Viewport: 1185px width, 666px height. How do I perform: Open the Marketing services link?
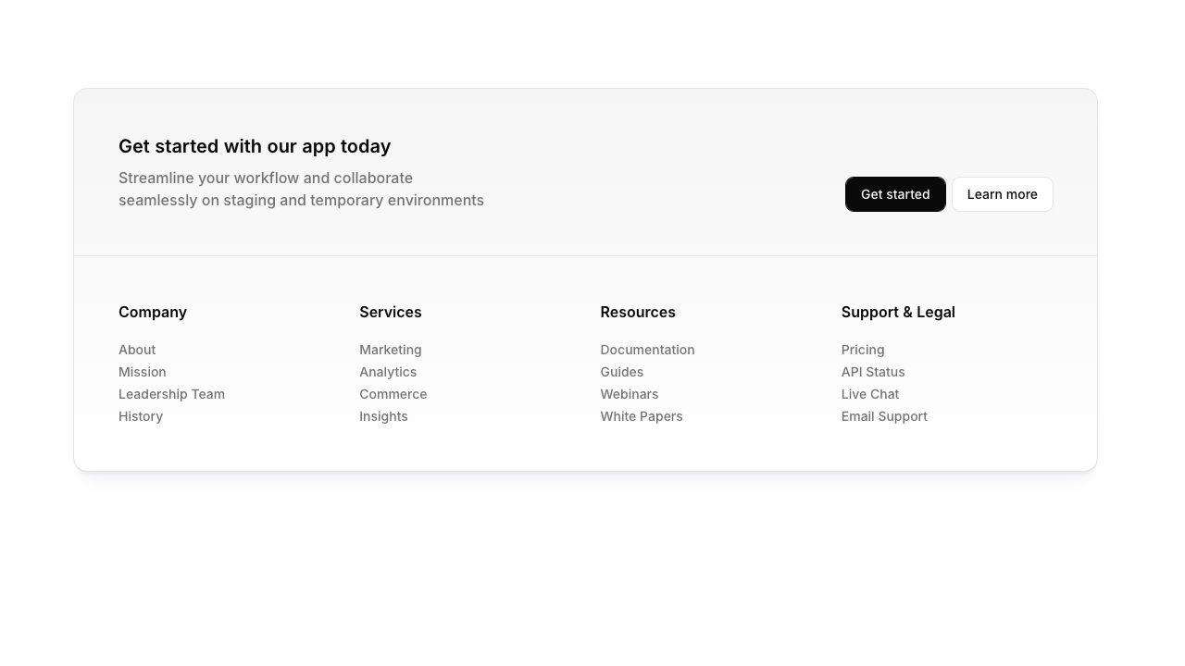point(390,350)
